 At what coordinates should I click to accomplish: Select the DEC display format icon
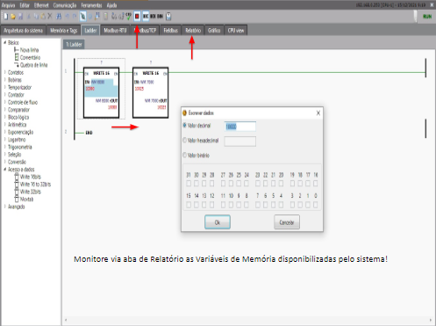146,17
